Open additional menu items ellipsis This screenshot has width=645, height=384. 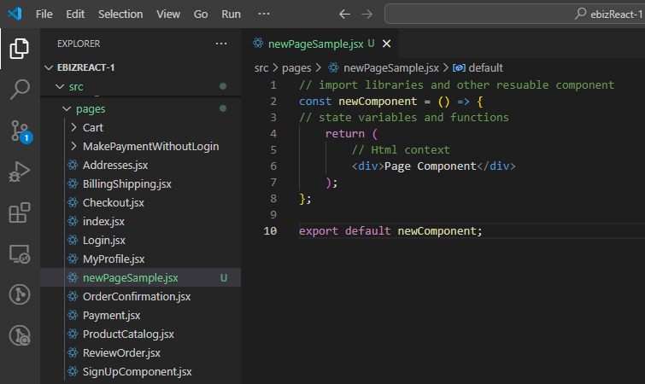(x=264, y=14)
